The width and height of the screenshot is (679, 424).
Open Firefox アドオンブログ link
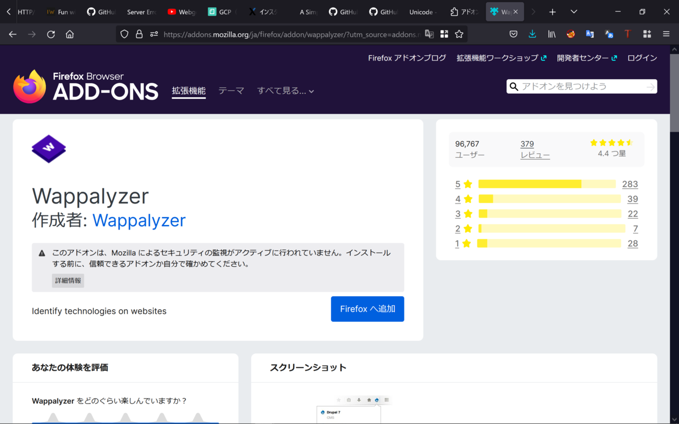407,58
